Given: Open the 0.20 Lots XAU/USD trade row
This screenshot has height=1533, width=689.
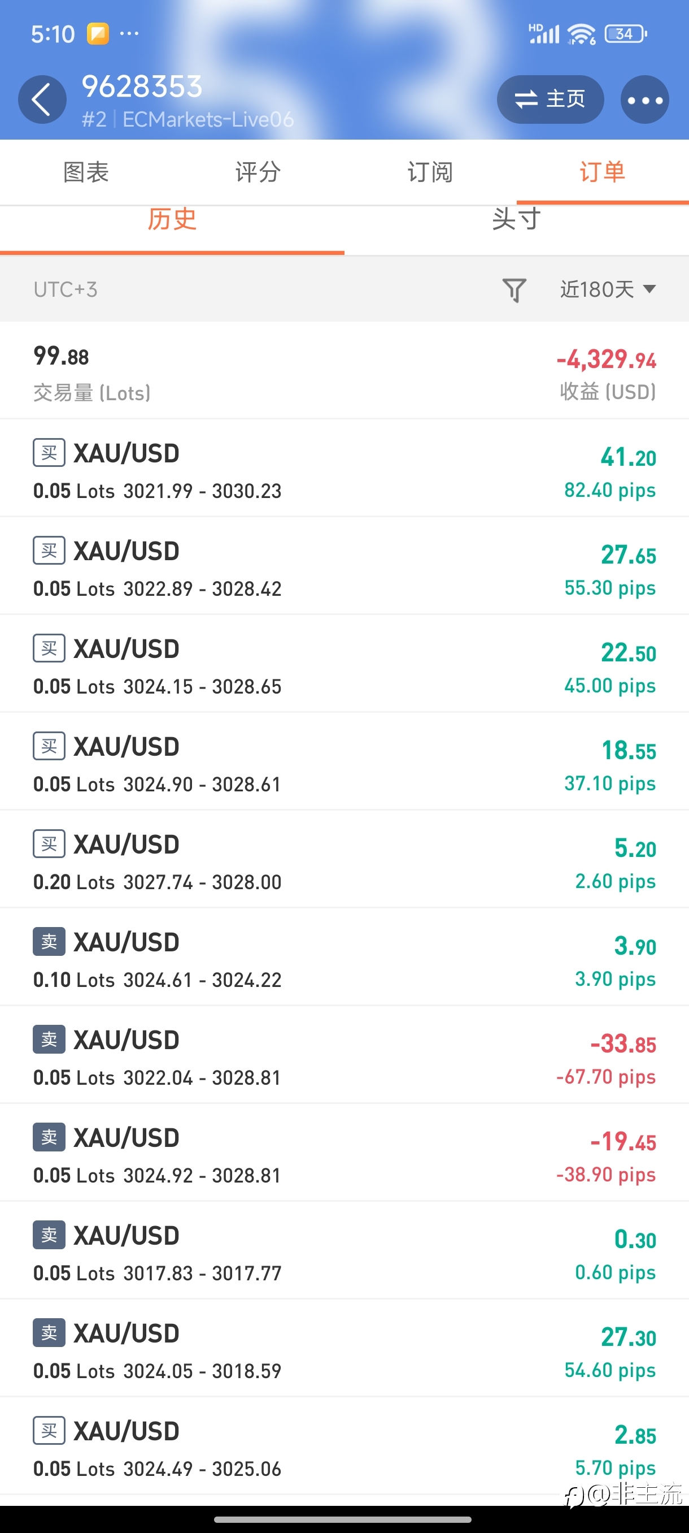Looking at the screenshot, I should tap(344, 859).
